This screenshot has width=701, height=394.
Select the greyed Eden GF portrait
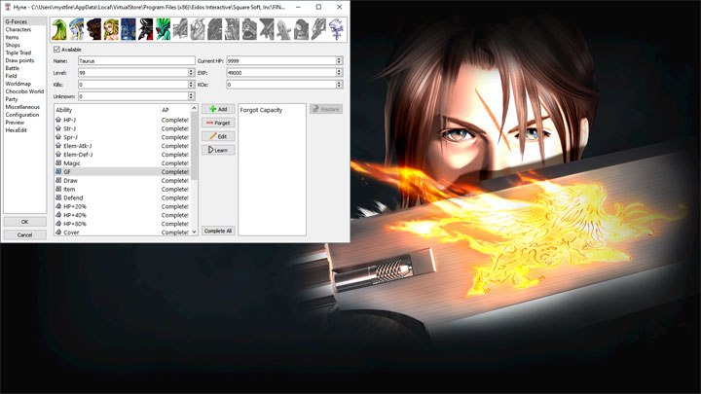[318, 29]
